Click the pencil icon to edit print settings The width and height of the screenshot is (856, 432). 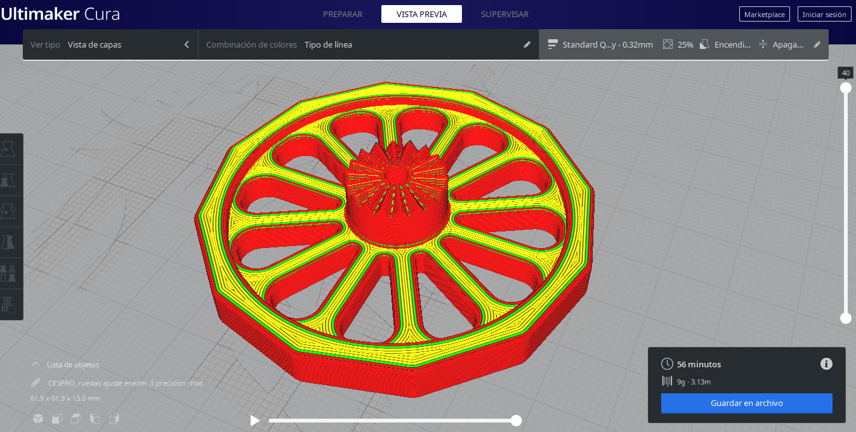click(x=817, y=44)
